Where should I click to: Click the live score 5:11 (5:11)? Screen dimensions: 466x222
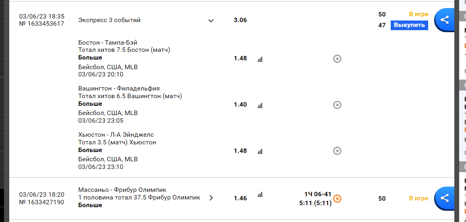(315, 203)
